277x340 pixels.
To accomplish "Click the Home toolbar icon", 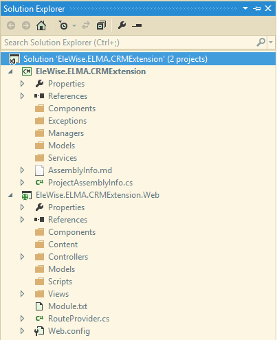I will pyautogui.click(x=41, y=25).
